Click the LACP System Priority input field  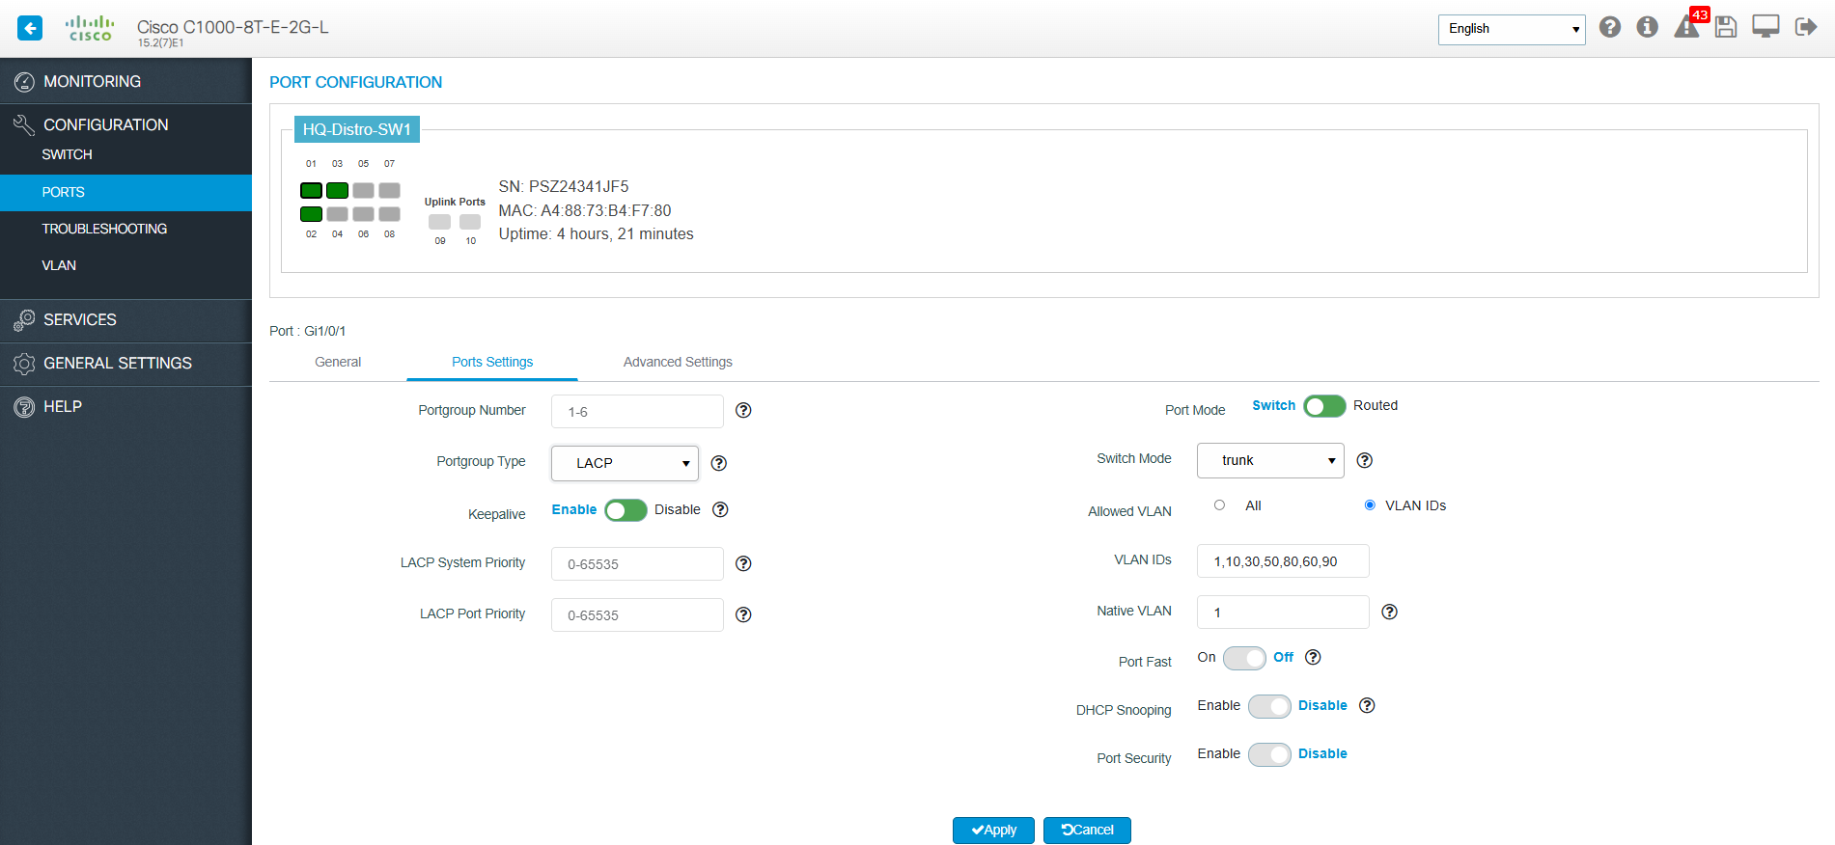637,563
